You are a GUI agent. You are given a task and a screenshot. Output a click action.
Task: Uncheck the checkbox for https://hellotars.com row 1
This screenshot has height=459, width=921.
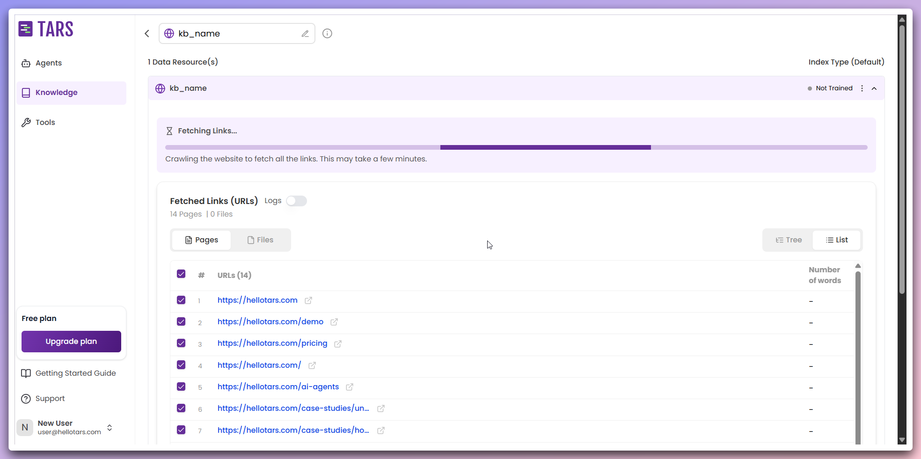click(181, 300)
